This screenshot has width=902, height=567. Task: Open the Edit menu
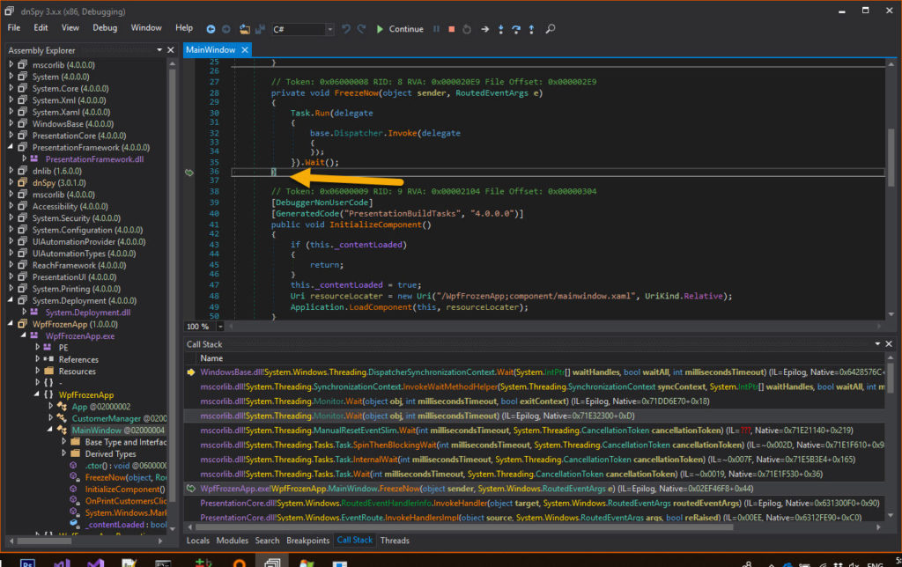coord(41,27)
